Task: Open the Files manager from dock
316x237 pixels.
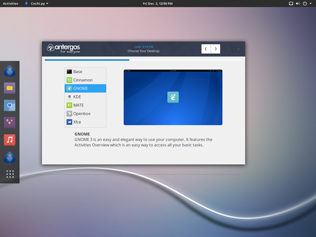Action: 10,88
